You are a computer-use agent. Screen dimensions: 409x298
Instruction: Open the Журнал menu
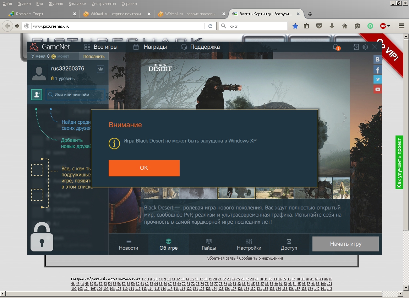pyautogui.click(x=56, y=4)
